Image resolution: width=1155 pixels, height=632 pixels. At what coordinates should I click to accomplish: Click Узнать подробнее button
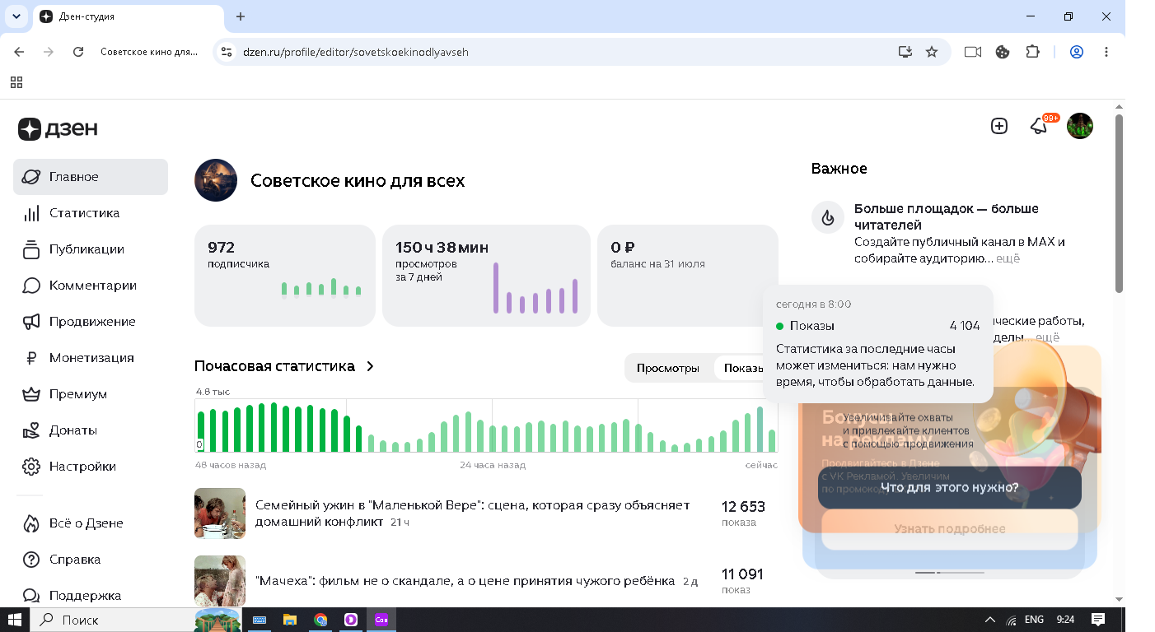pos(950,529)
